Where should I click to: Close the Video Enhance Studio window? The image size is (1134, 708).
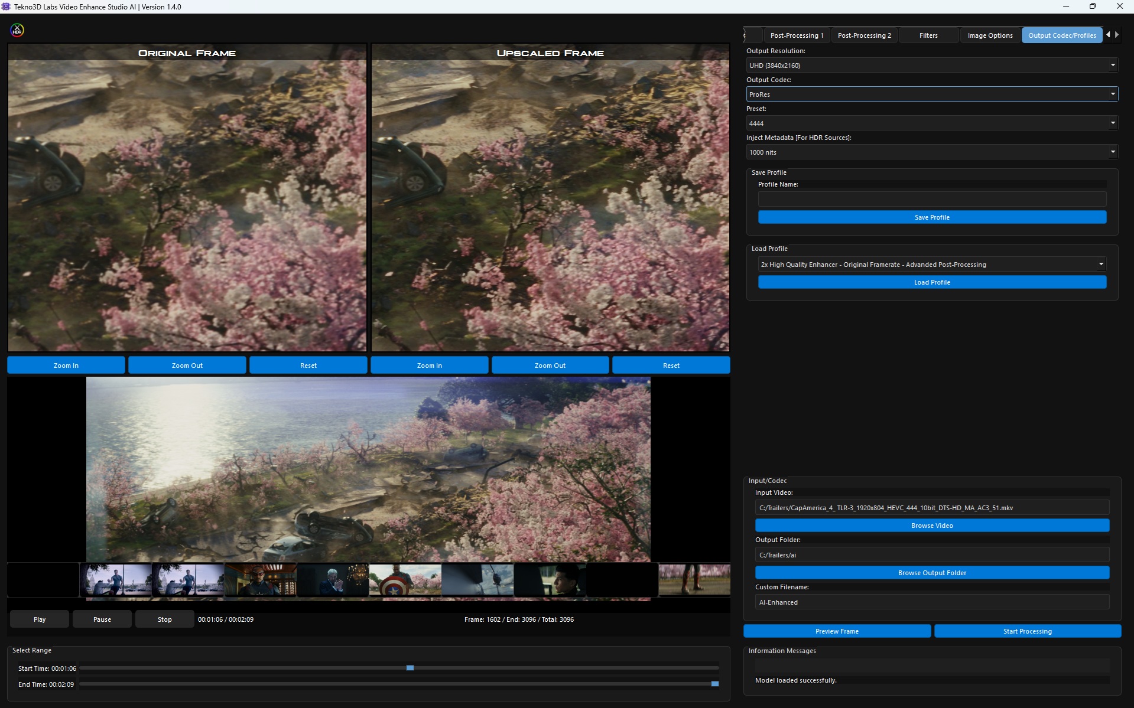coord(1120,6)
